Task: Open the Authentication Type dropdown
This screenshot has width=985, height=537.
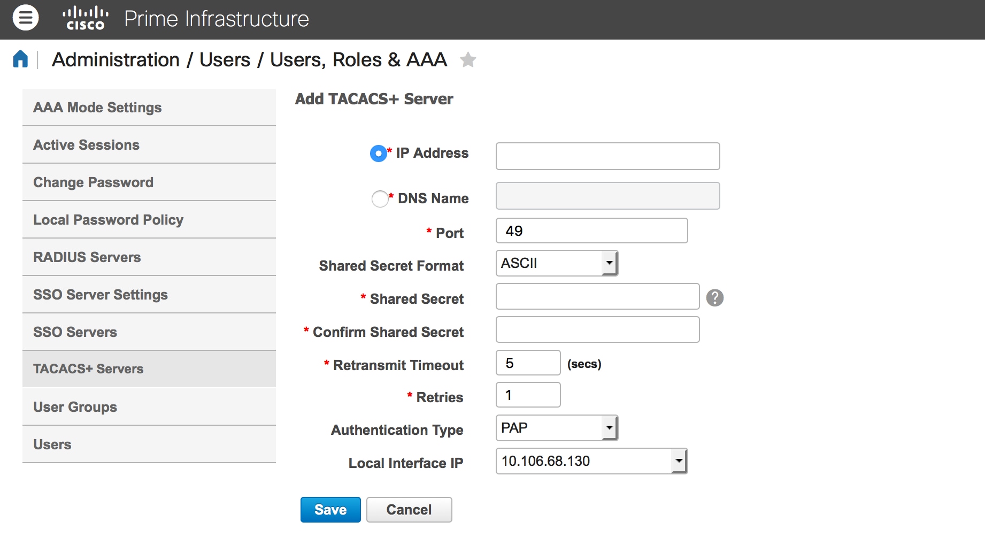Action: pos(557,428)
